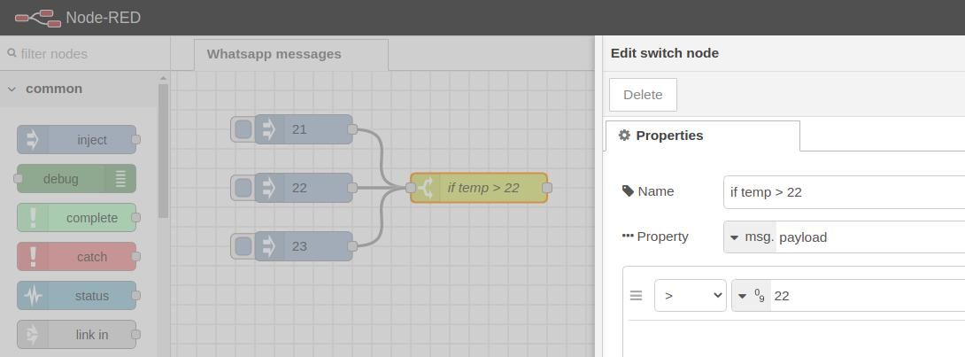Click the output port of node 23
Image resolution: width=965 pixels, height=357 pixels.
click(x=352, y=246)
